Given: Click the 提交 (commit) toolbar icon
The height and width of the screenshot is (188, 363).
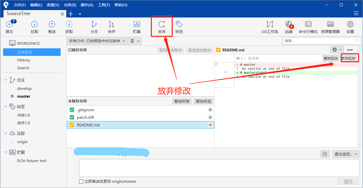Looking at the screenshot, I should point(9,27).
